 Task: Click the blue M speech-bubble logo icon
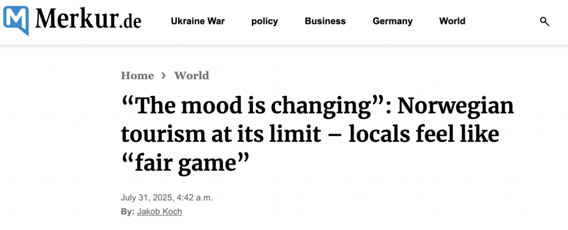pos(16,21)
